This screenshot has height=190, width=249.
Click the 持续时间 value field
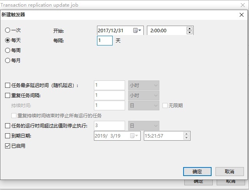[x=109, y=105]
